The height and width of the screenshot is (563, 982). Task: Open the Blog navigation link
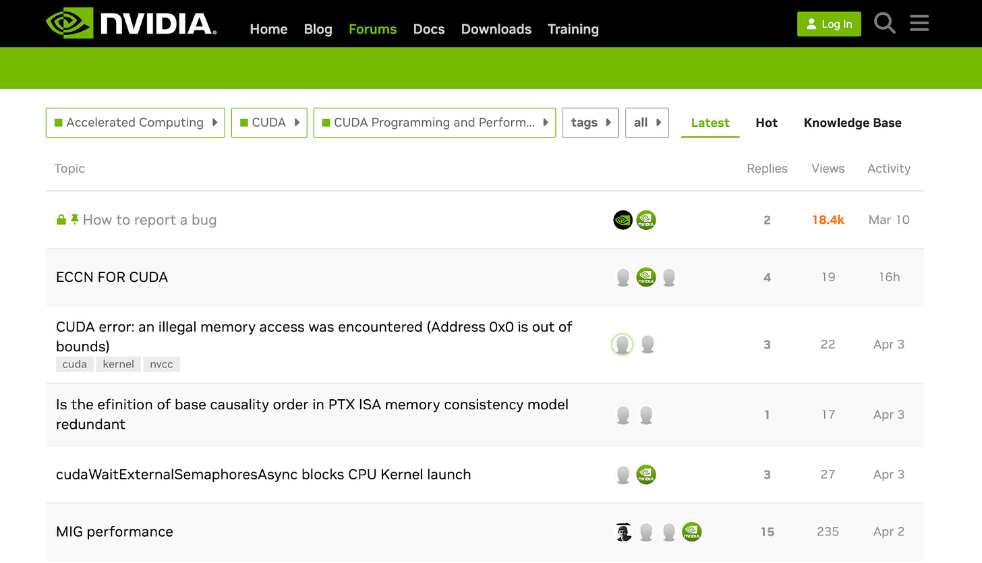[318, 29]
